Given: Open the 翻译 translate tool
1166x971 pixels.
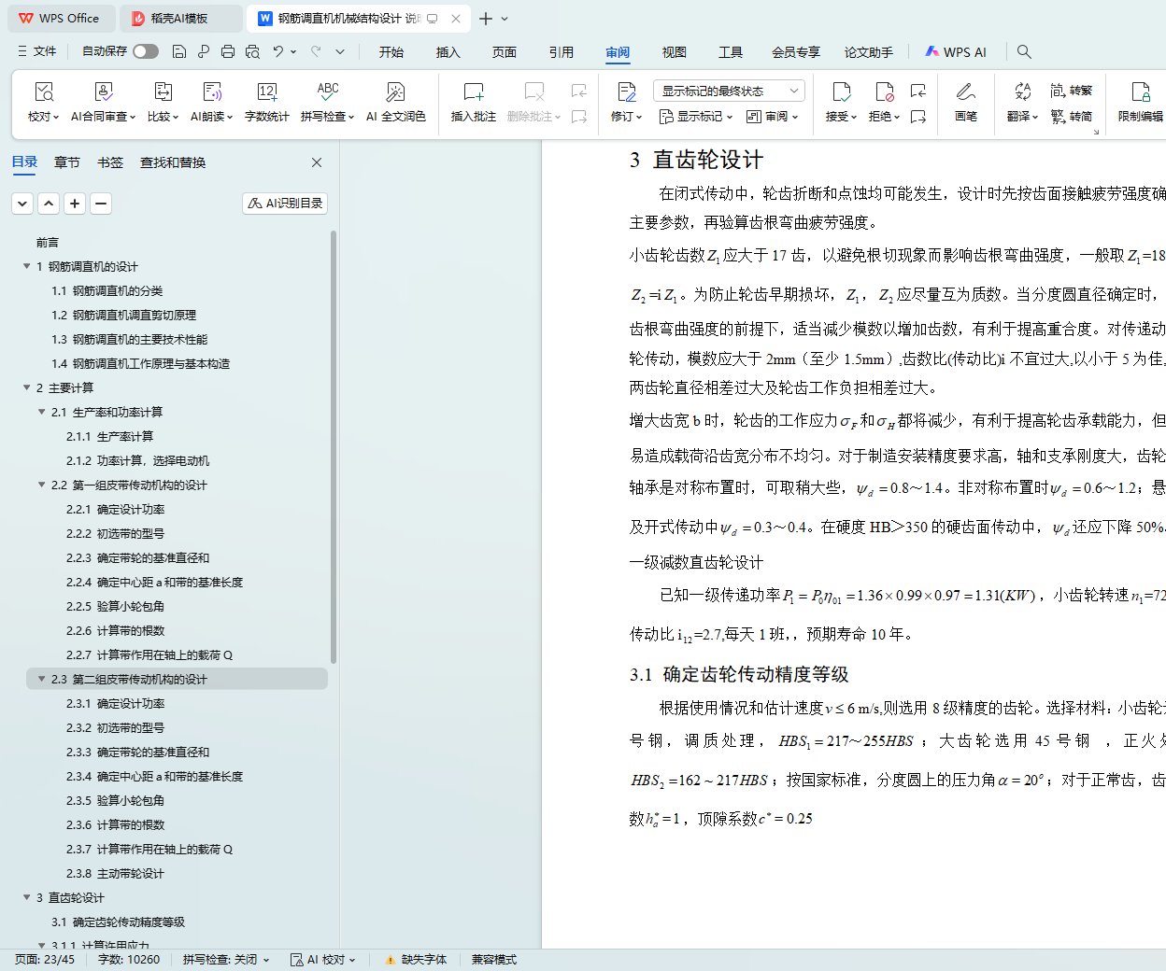Looking at the screenshot, I should pos(1022,102).
